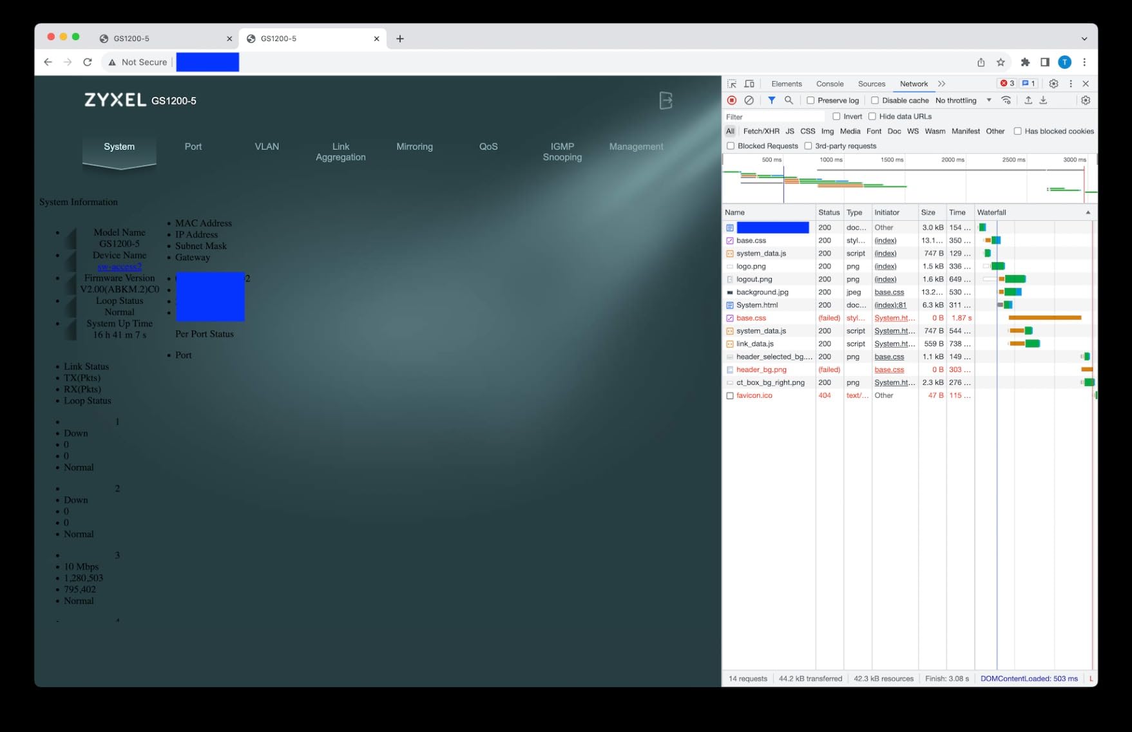Screen dimensions: 1132x732
Task: Open the Chrome extensions puzzle icon
Action: pos(1025,62)
